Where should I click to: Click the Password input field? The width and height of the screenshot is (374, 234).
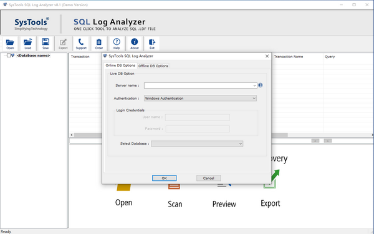[198, 129]
